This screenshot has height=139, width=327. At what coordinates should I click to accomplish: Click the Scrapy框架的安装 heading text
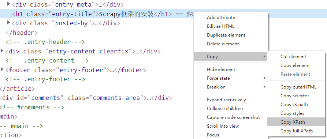126,14
